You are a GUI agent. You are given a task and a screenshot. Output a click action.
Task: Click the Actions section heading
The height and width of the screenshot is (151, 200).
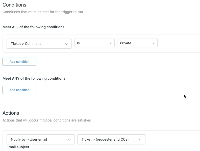(x=11, y=113)
